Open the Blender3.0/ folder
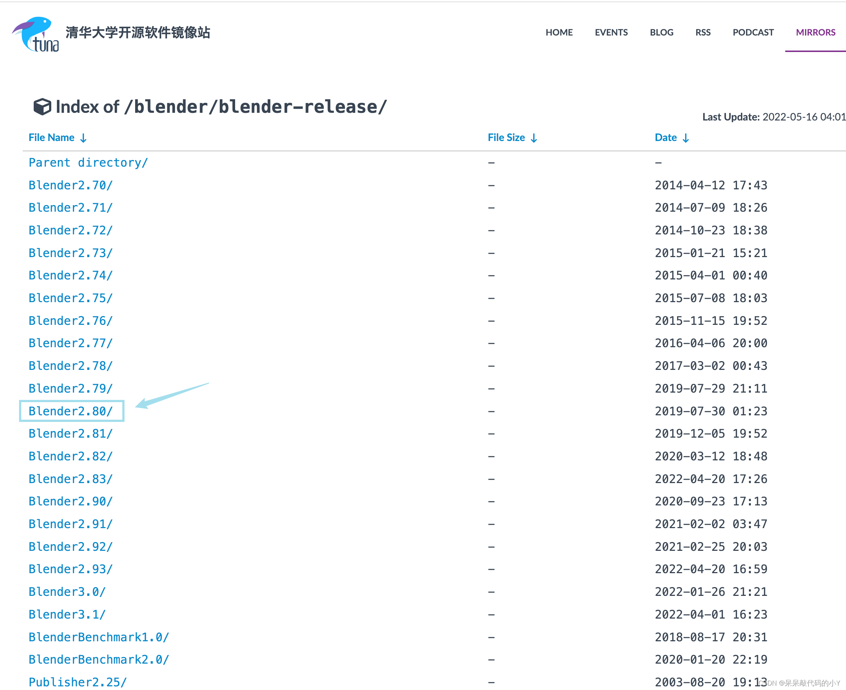Screen dimensions: 846x690 pos(67,591)
